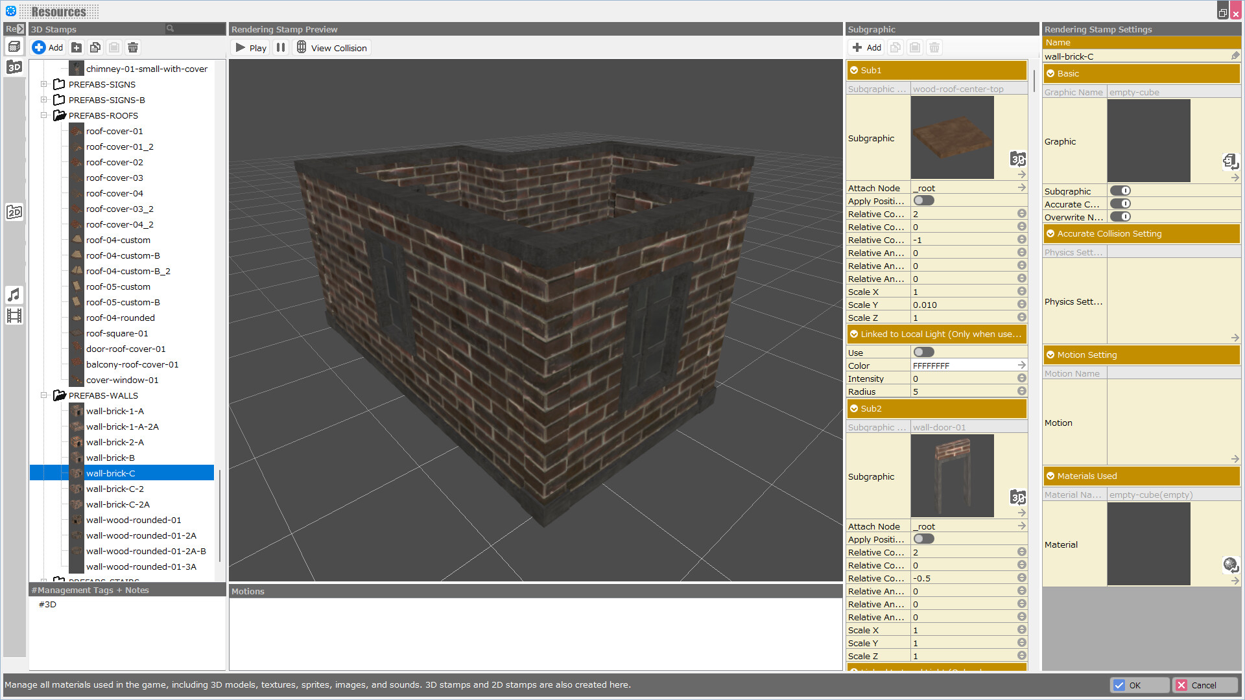Select the 3D stamps sidebar icon
This screenshot has height=700, width=1245.
pyautogui.click(x=14, y=67)
